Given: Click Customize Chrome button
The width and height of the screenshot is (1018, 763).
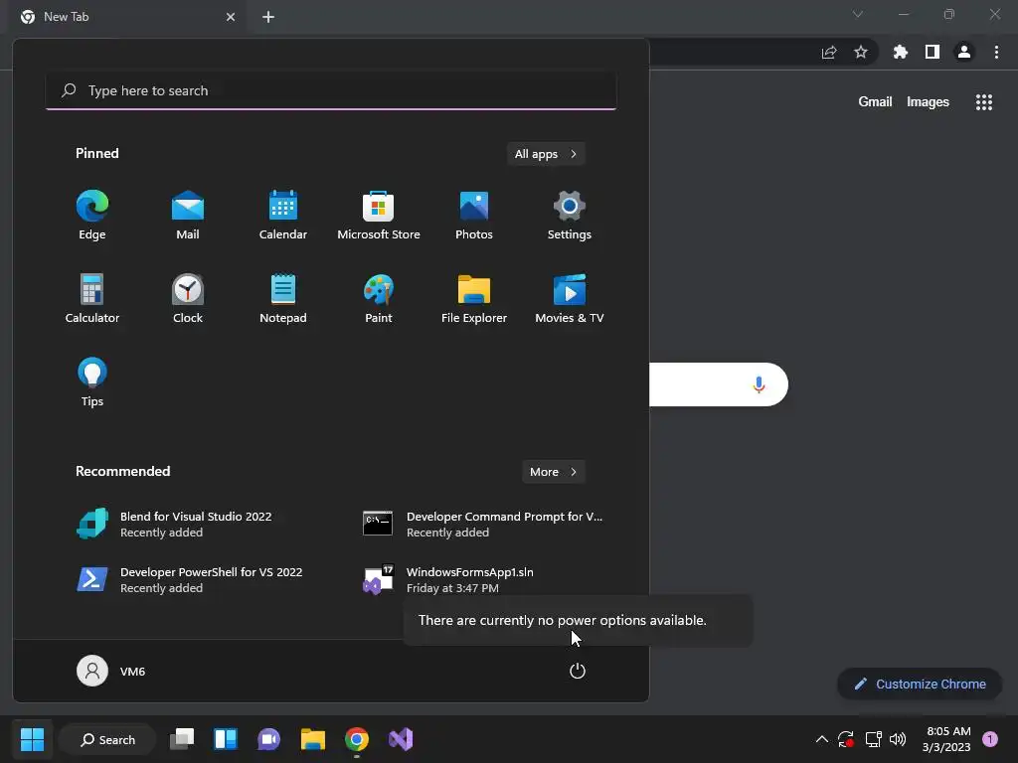Looking at the screenshot, I should [x=920, y=684].
